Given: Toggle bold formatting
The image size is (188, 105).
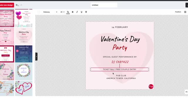Looking at the screenshot, I should pos(73,12).
